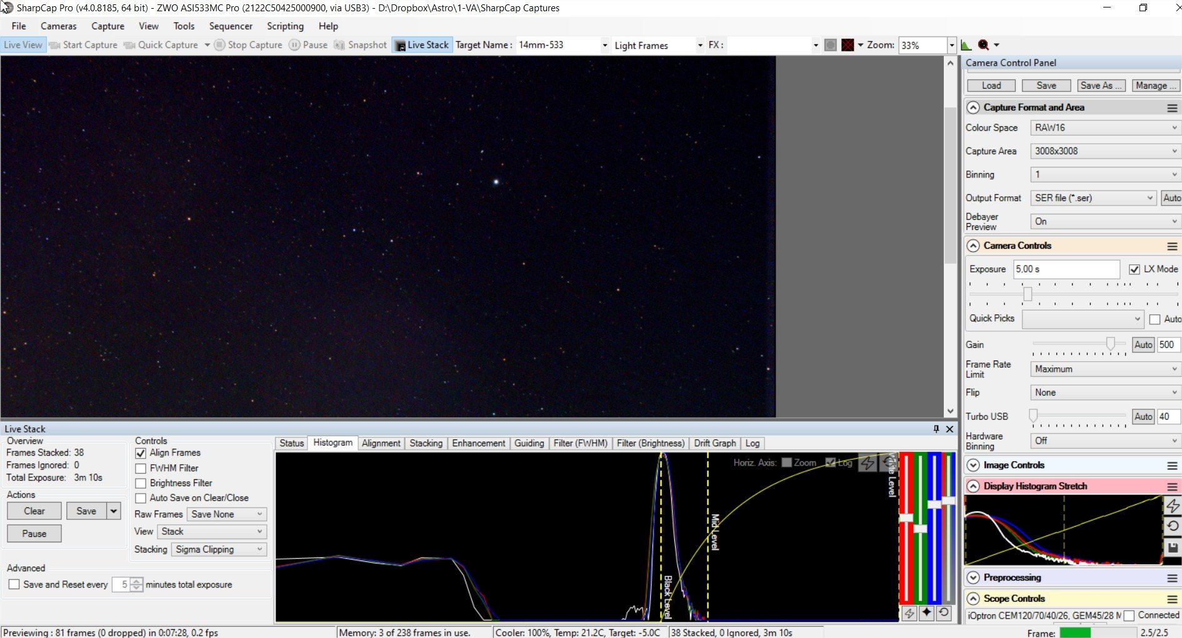Expand the Image Controls section

[x=973, y=466]
